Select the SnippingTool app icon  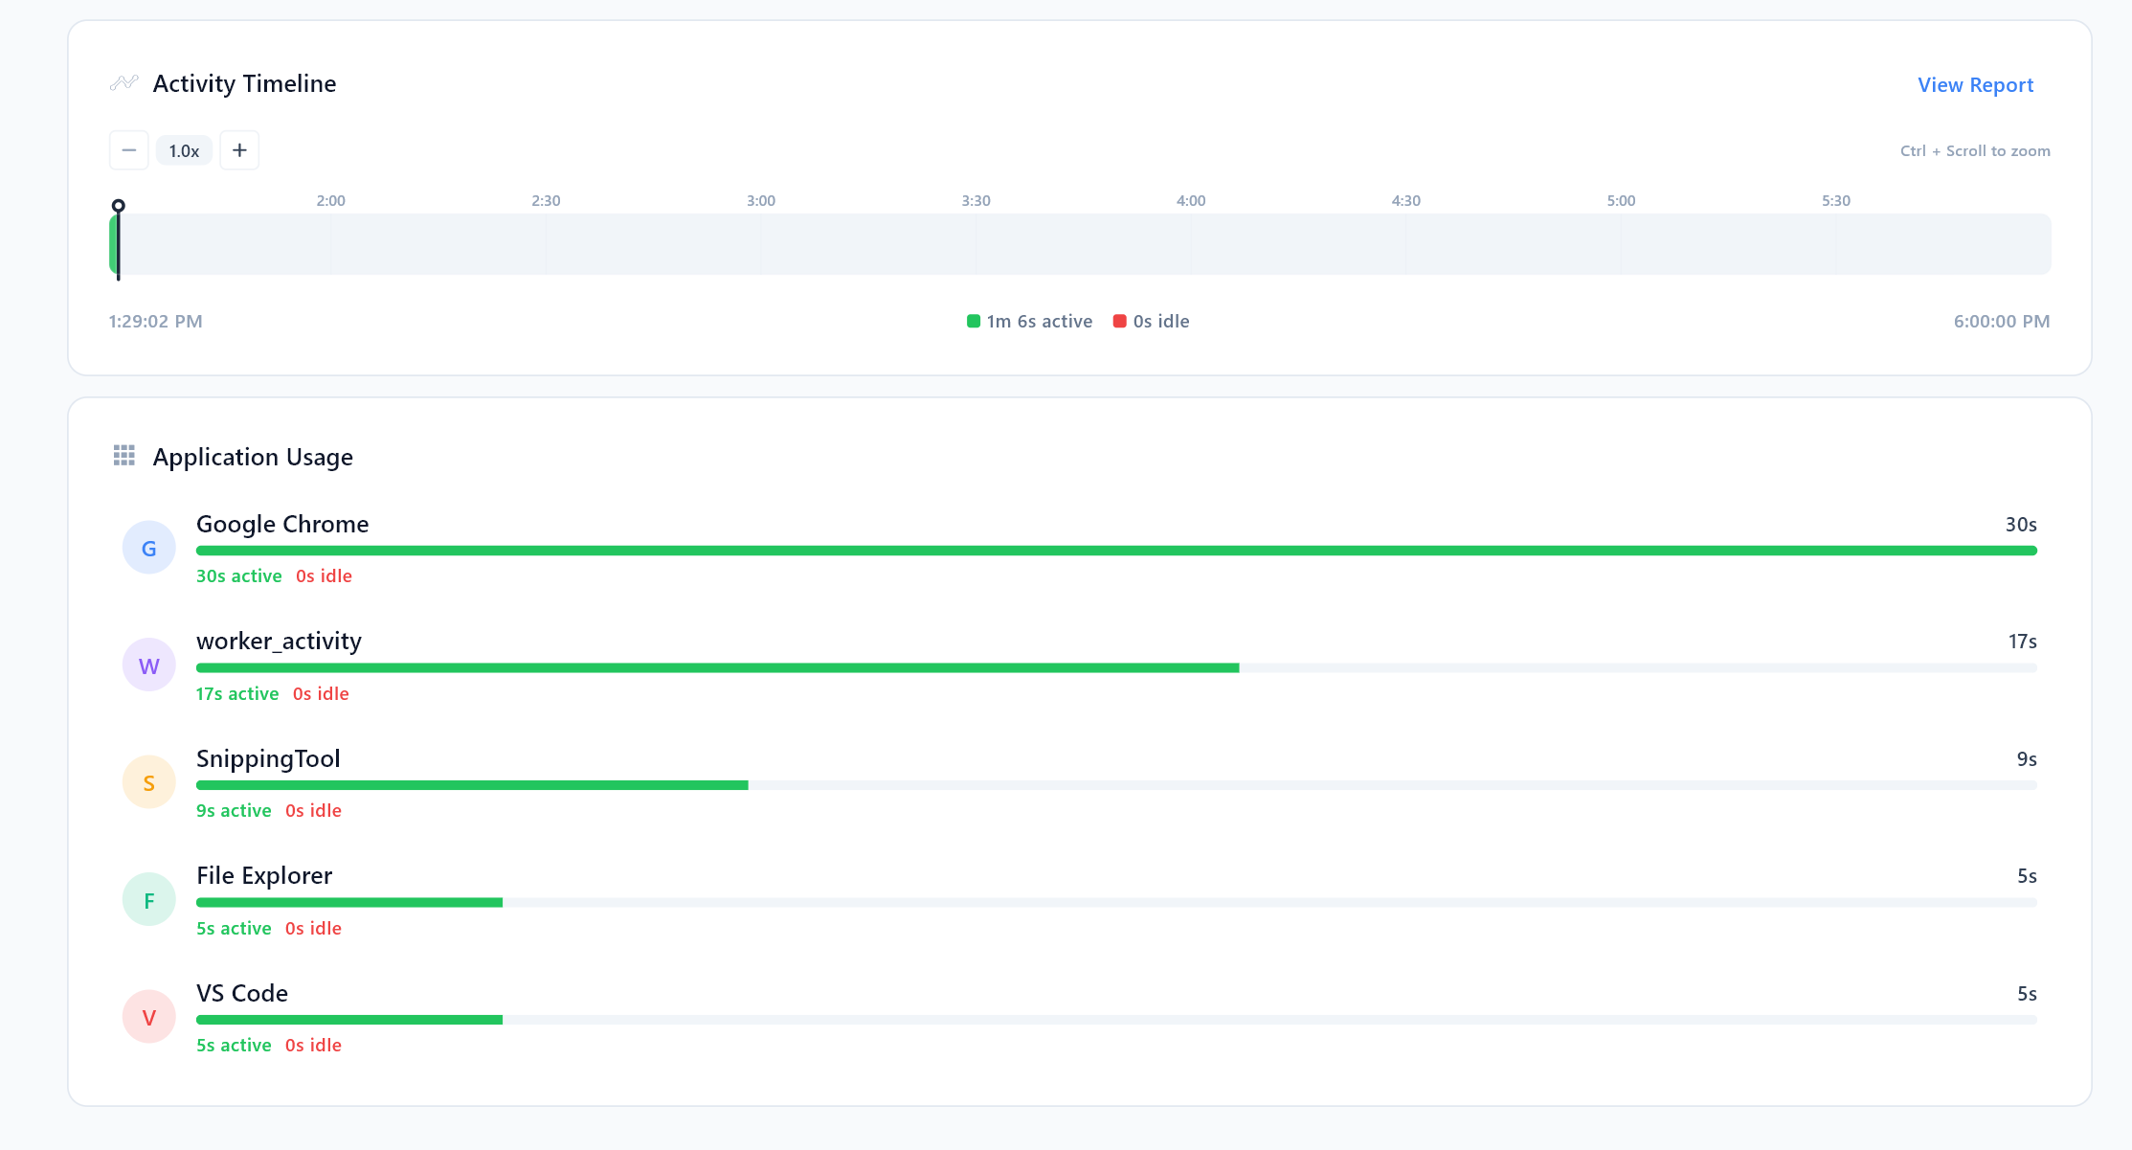pos(148,781)
